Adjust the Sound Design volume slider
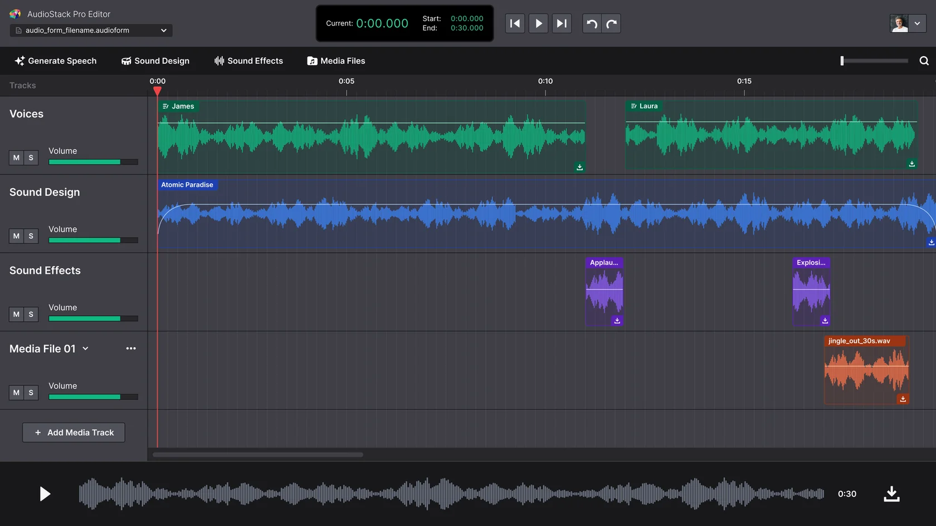Screen dimensions: 936x526 93,240
